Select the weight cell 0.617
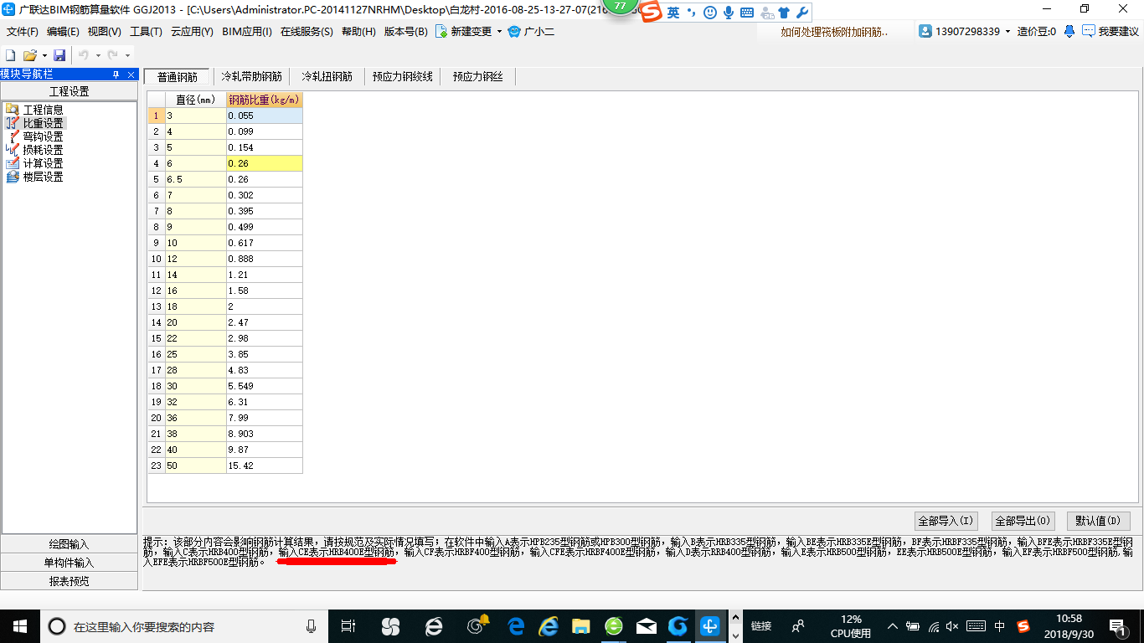Viewport: 1144px width, 643px height. click(x=265, y=243)
